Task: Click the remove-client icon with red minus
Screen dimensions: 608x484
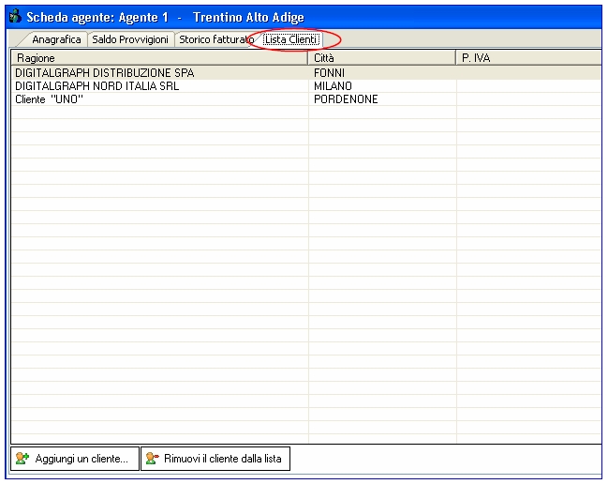Action: pyautogui.click(x=152, y=459)
